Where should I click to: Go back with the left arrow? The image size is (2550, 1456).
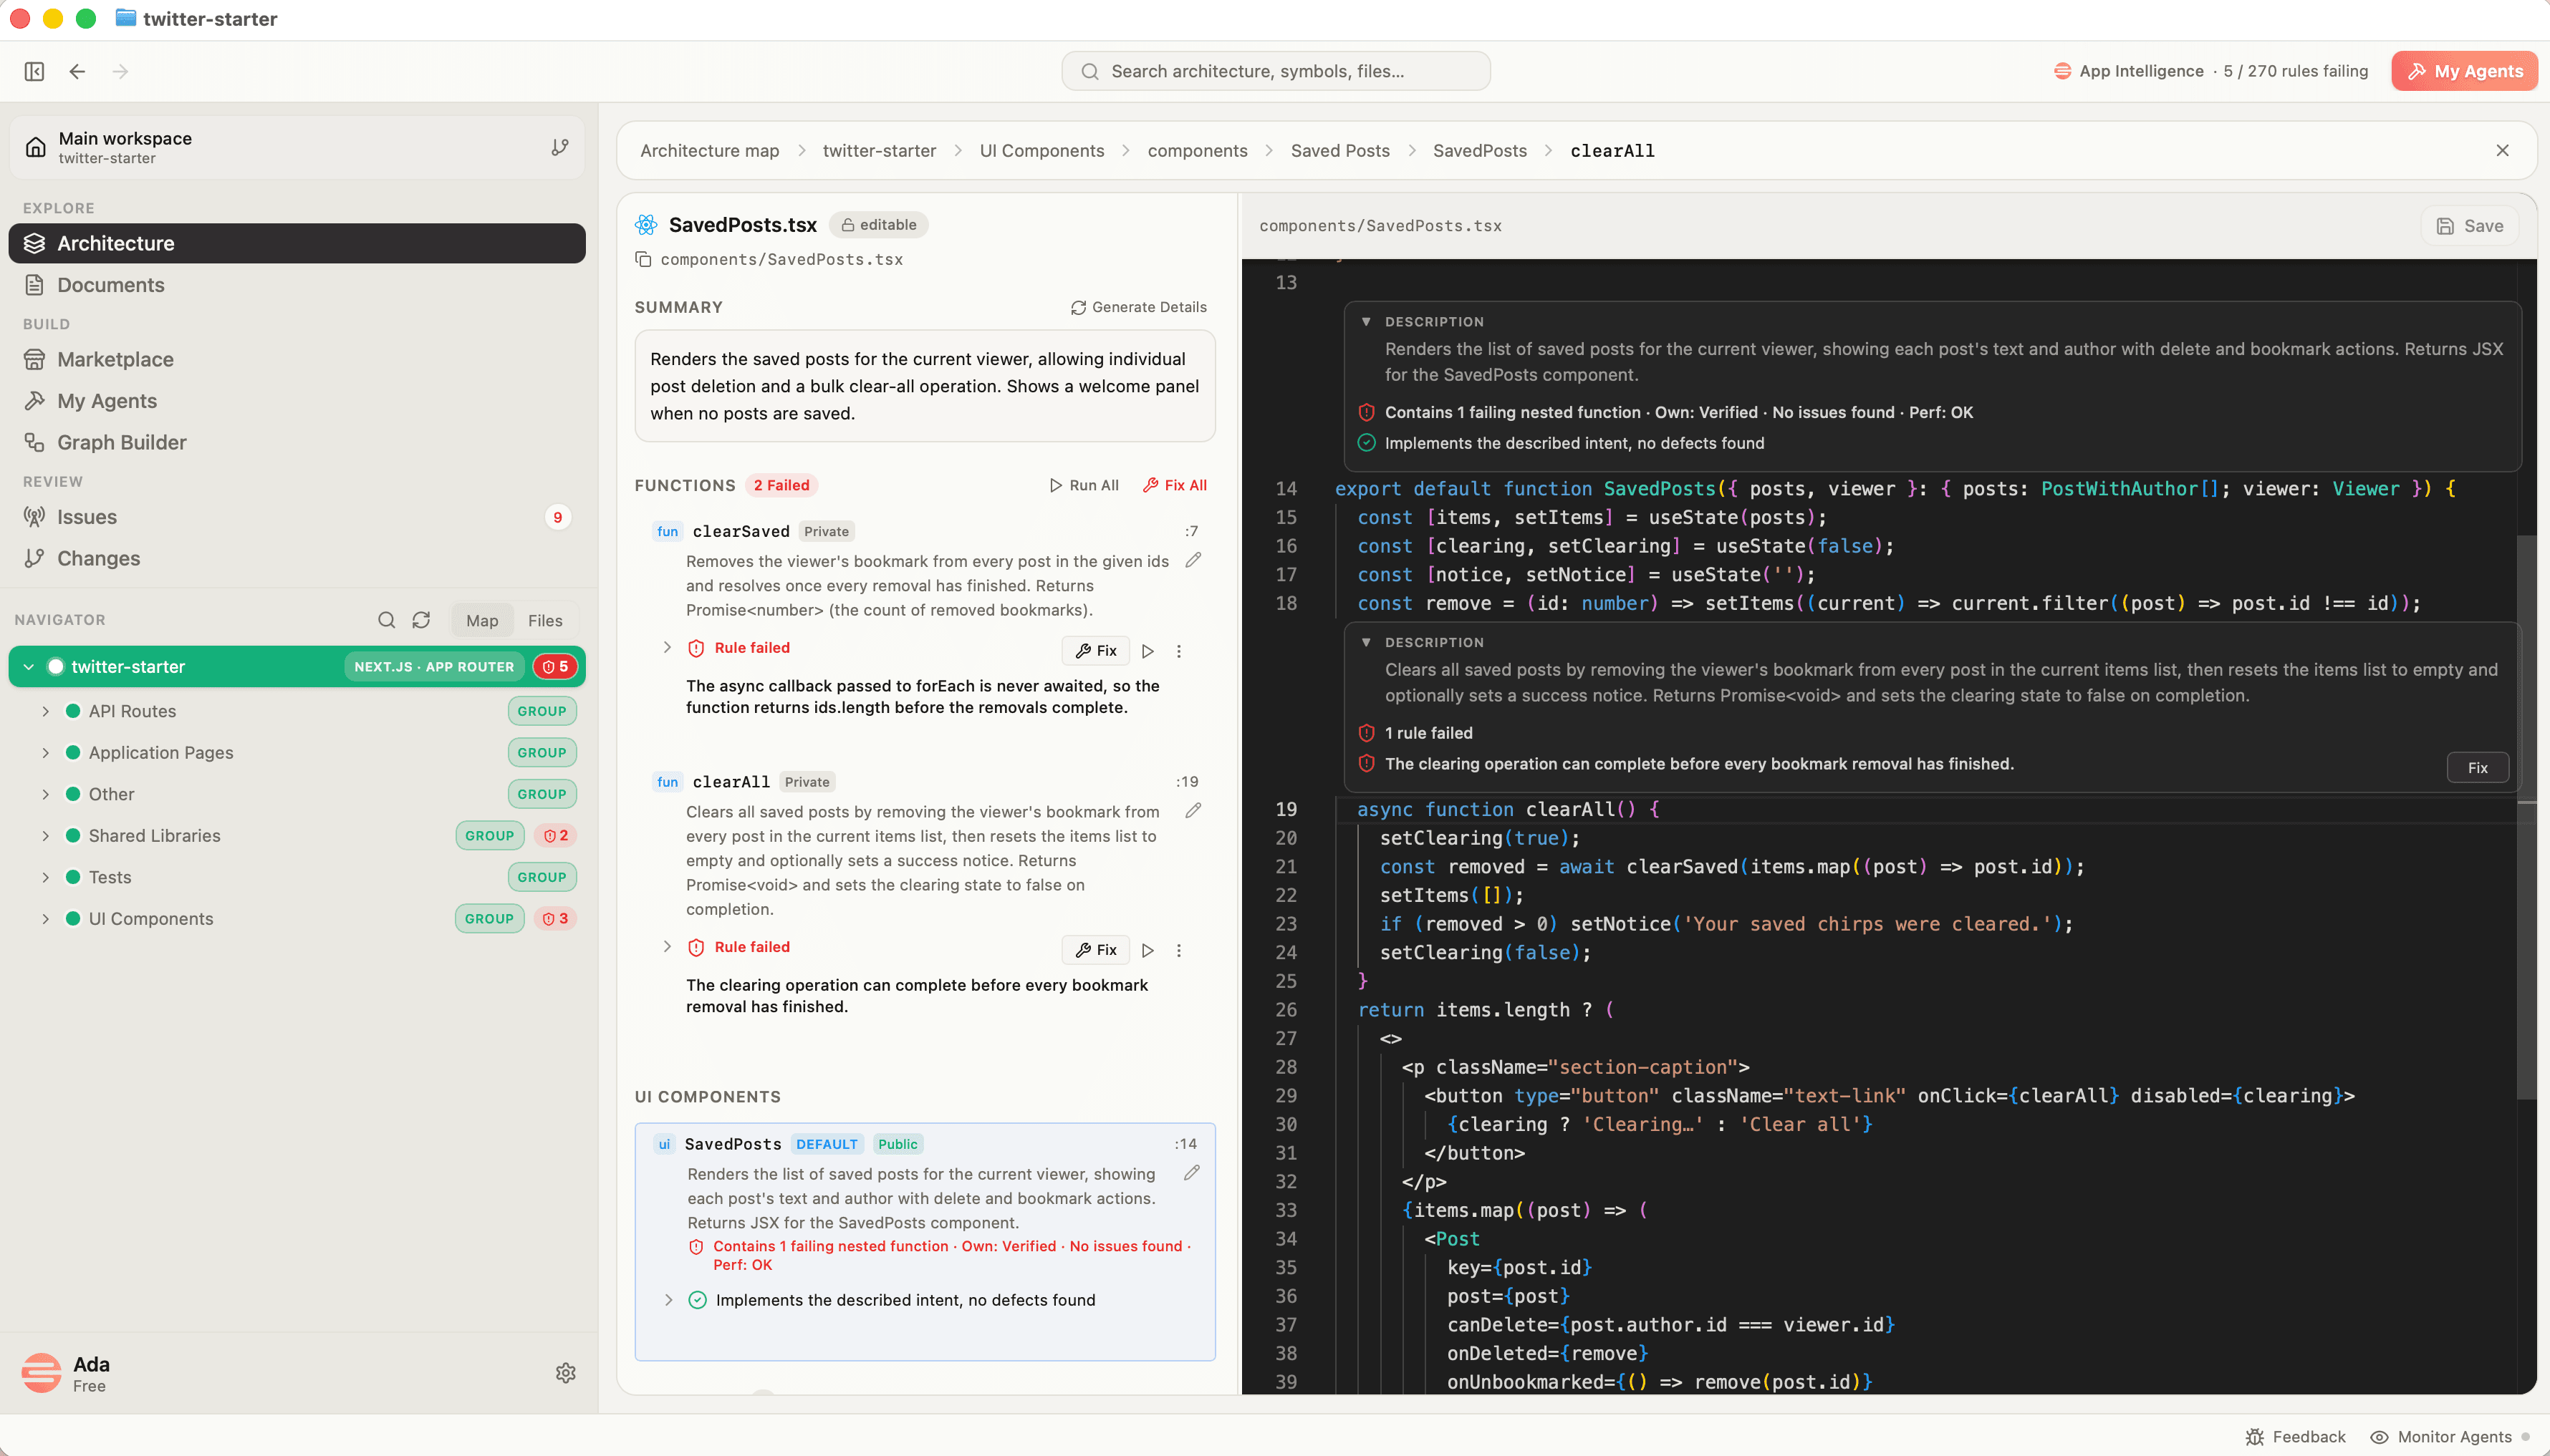77,71
